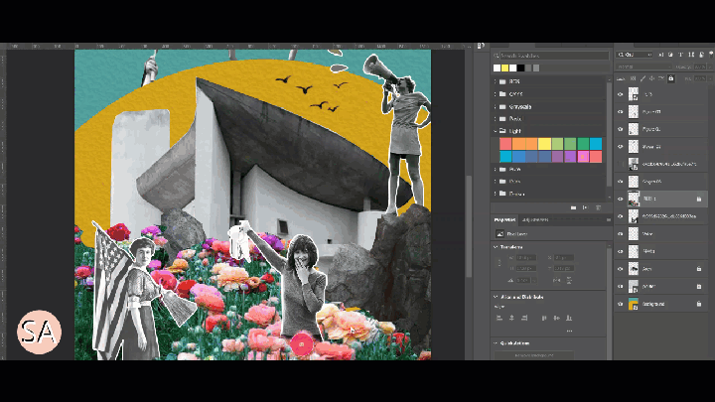Expand the Grayscale swatch group
The width and height of the screenshot is (715, 402).
(x=496, y=106)
